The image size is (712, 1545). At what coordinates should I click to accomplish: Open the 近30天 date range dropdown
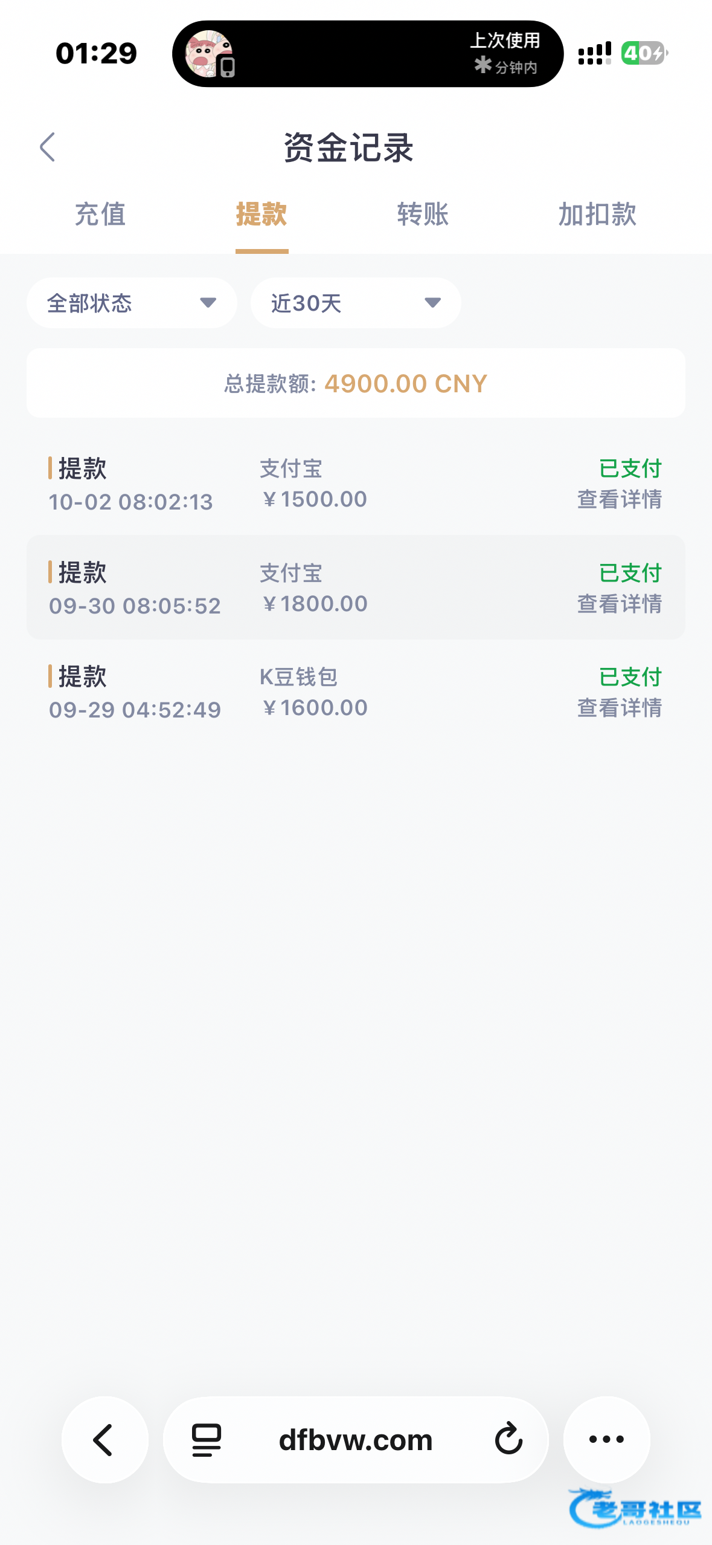[x=356, y=303]
